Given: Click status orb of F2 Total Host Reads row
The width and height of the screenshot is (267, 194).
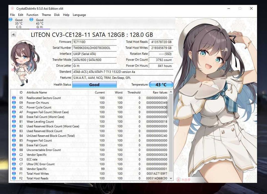Looking at the screenshot, I should coord(14,178).
